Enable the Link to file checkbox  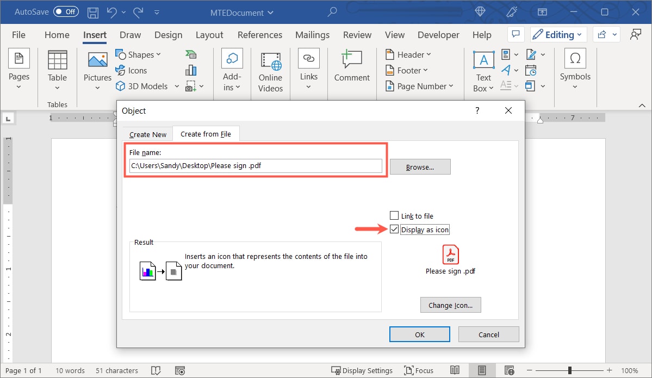tap(393, 215)
